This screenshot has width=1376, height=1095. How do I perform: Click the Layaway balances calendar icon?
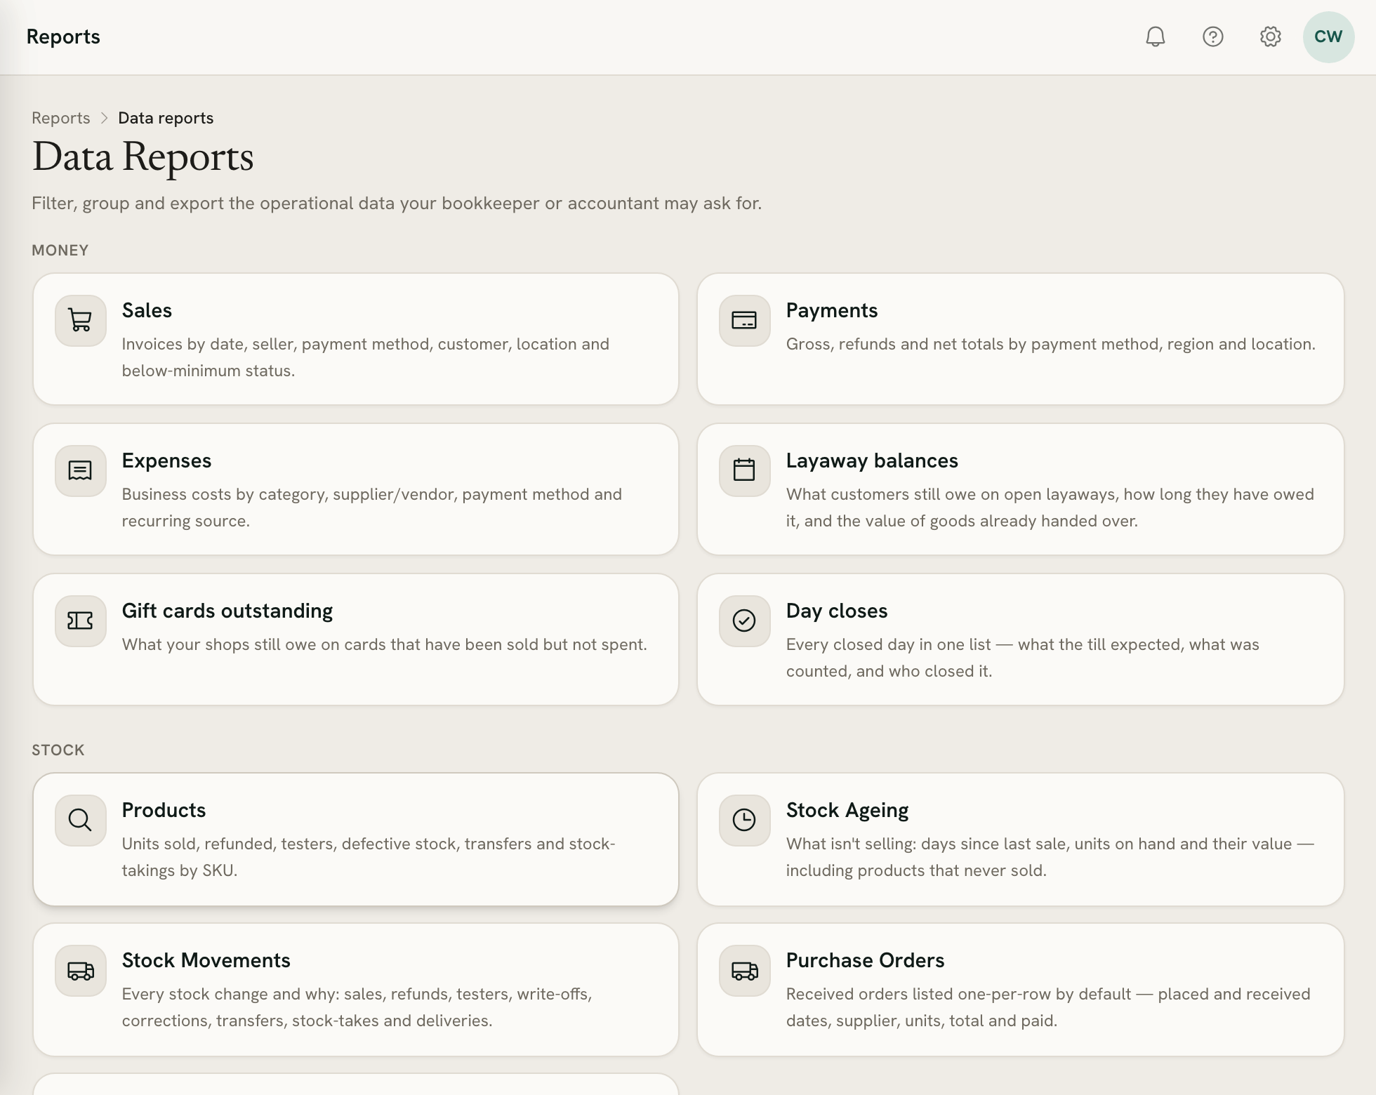pyautogui.click(x=744, y=471)
